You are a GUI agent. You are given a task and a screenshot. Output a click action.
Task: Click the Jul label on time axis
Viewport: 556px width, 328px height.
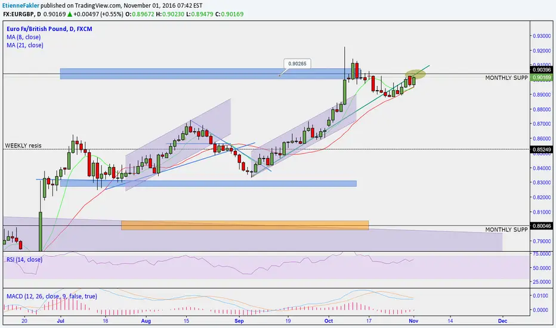(x=60, y=321)
